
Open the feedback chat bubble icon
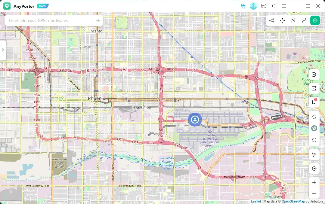pos(264,6)
